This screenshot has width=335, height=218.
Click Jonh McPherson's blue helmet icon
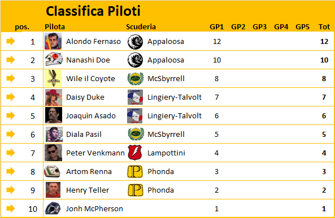tap(53, 208)
